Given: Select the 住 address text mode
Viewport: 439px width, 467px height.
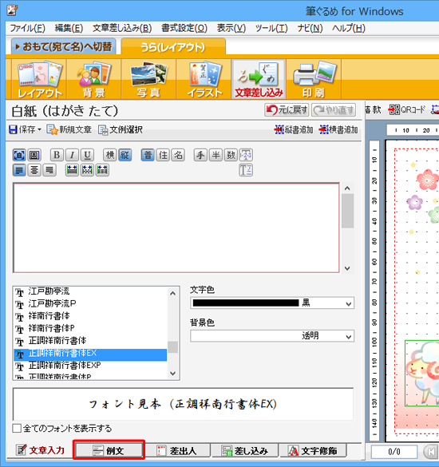Looking at the screenshot, I should pyautogui.click(x=163, y=155).
